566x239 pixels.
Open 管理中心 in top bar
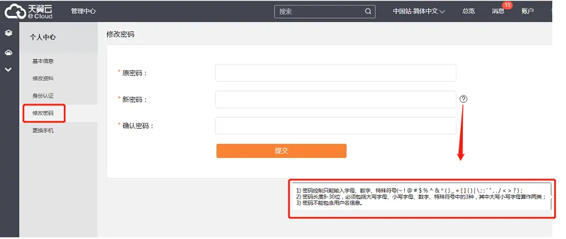coord(83,11)
